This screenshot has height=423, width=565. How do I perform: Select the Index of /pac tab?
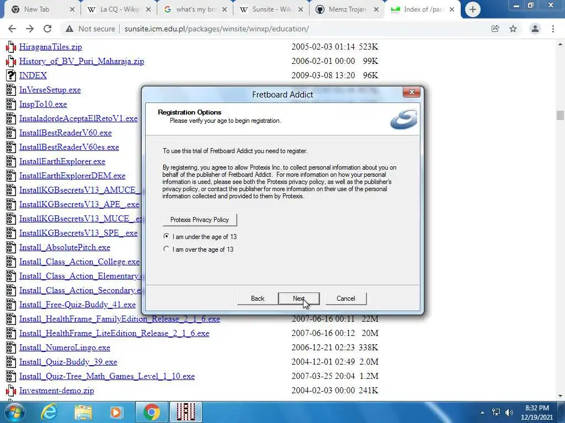tap(422, 9)
